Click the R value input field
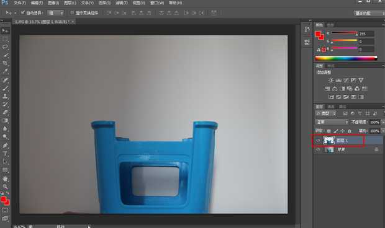 coord(366,34)
